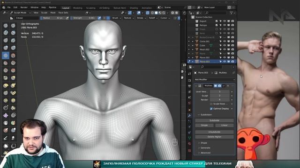
Task: Click the Simple subdivision button
Action: (x=204, y=126)
